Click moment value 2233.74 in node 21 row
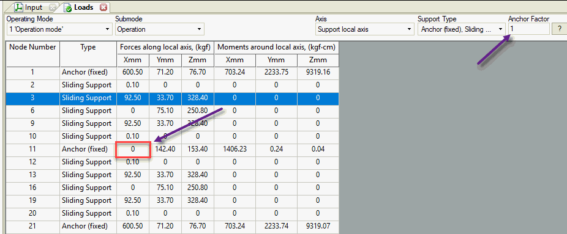Screen dimensions: 567x234 click(277, 227)
